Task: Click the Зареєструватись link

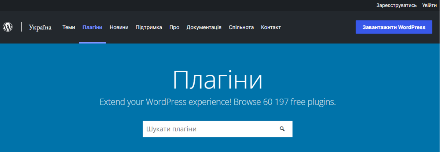Action: click(396, 5)
